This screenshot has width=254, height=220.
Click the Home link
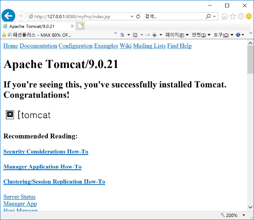[11, 46]
